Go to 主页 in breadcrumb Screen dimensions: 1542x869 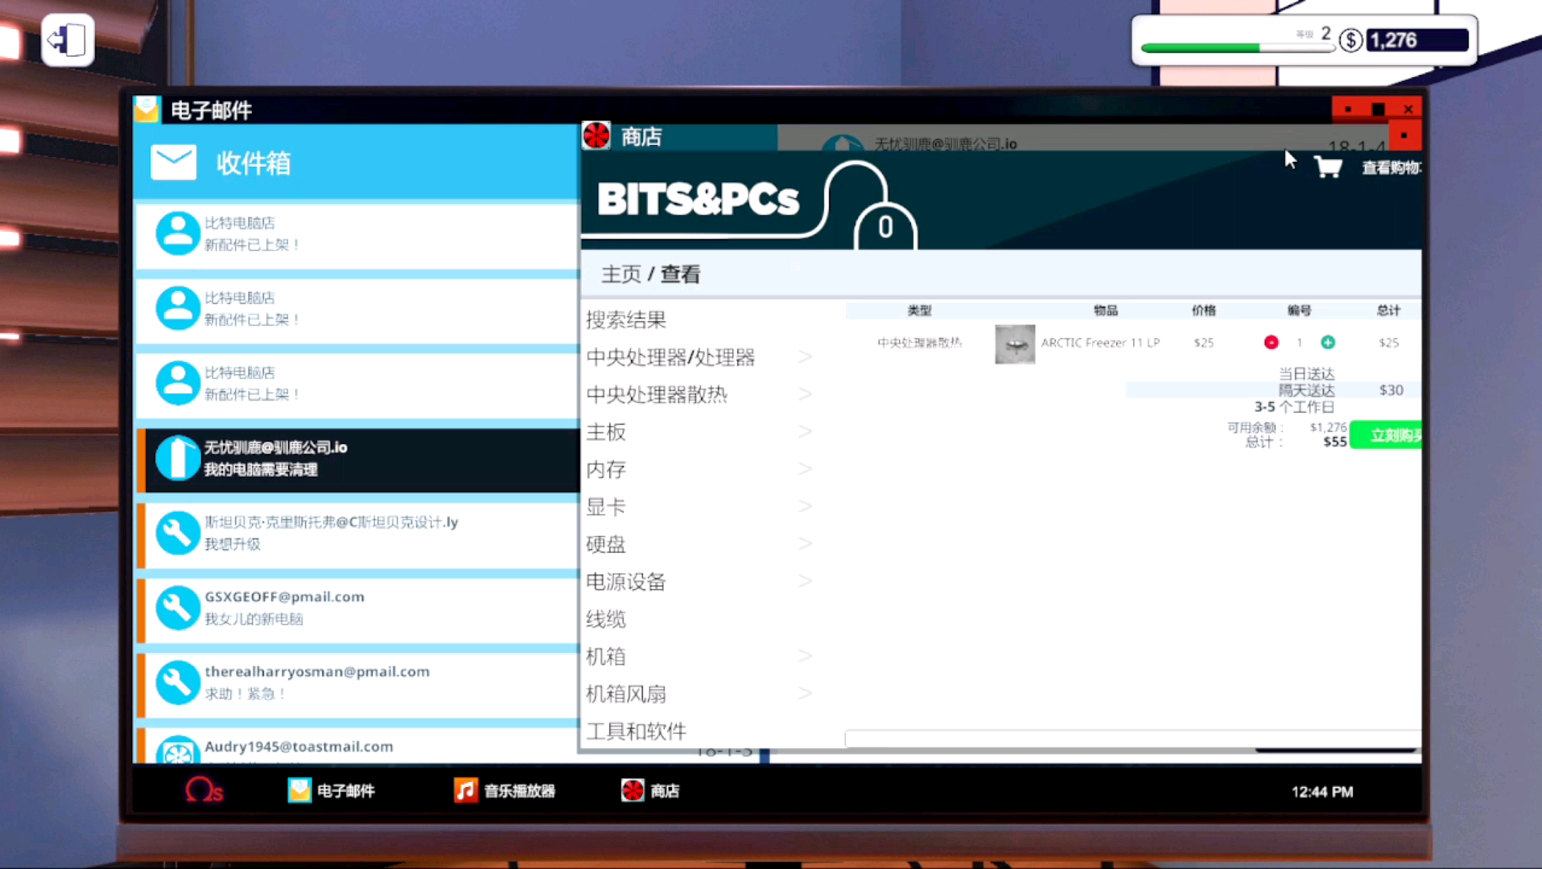tap(621, 274)
